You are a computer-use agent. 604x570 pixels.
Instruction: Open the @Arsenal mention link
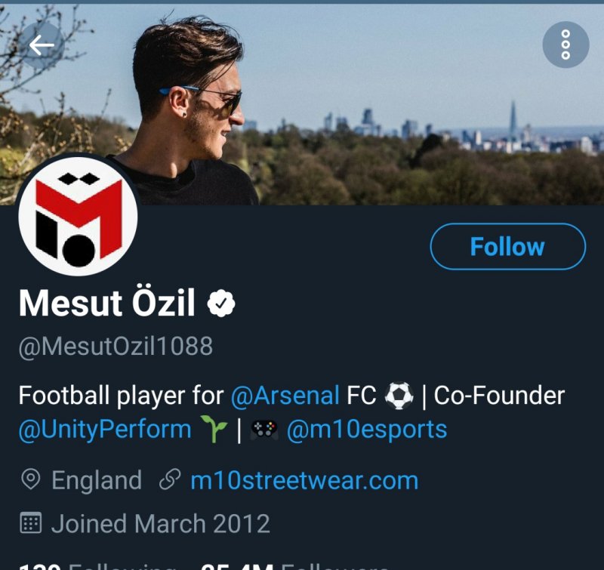285,395
